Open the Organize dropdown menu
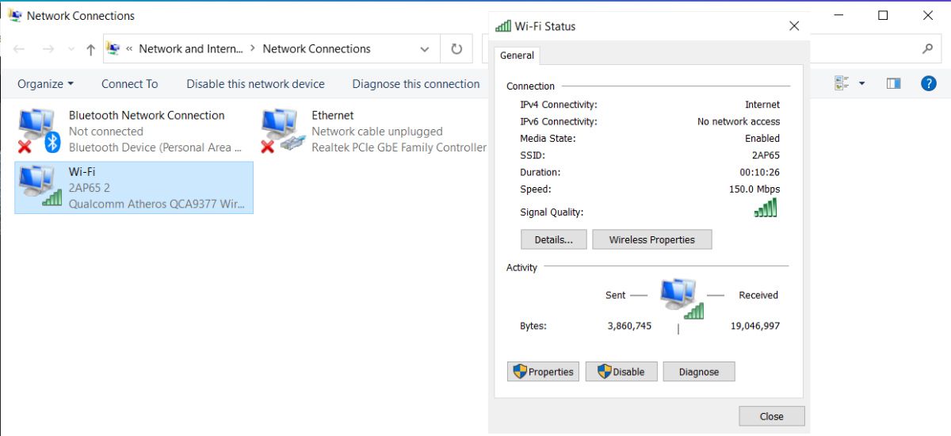 [45, 84]
